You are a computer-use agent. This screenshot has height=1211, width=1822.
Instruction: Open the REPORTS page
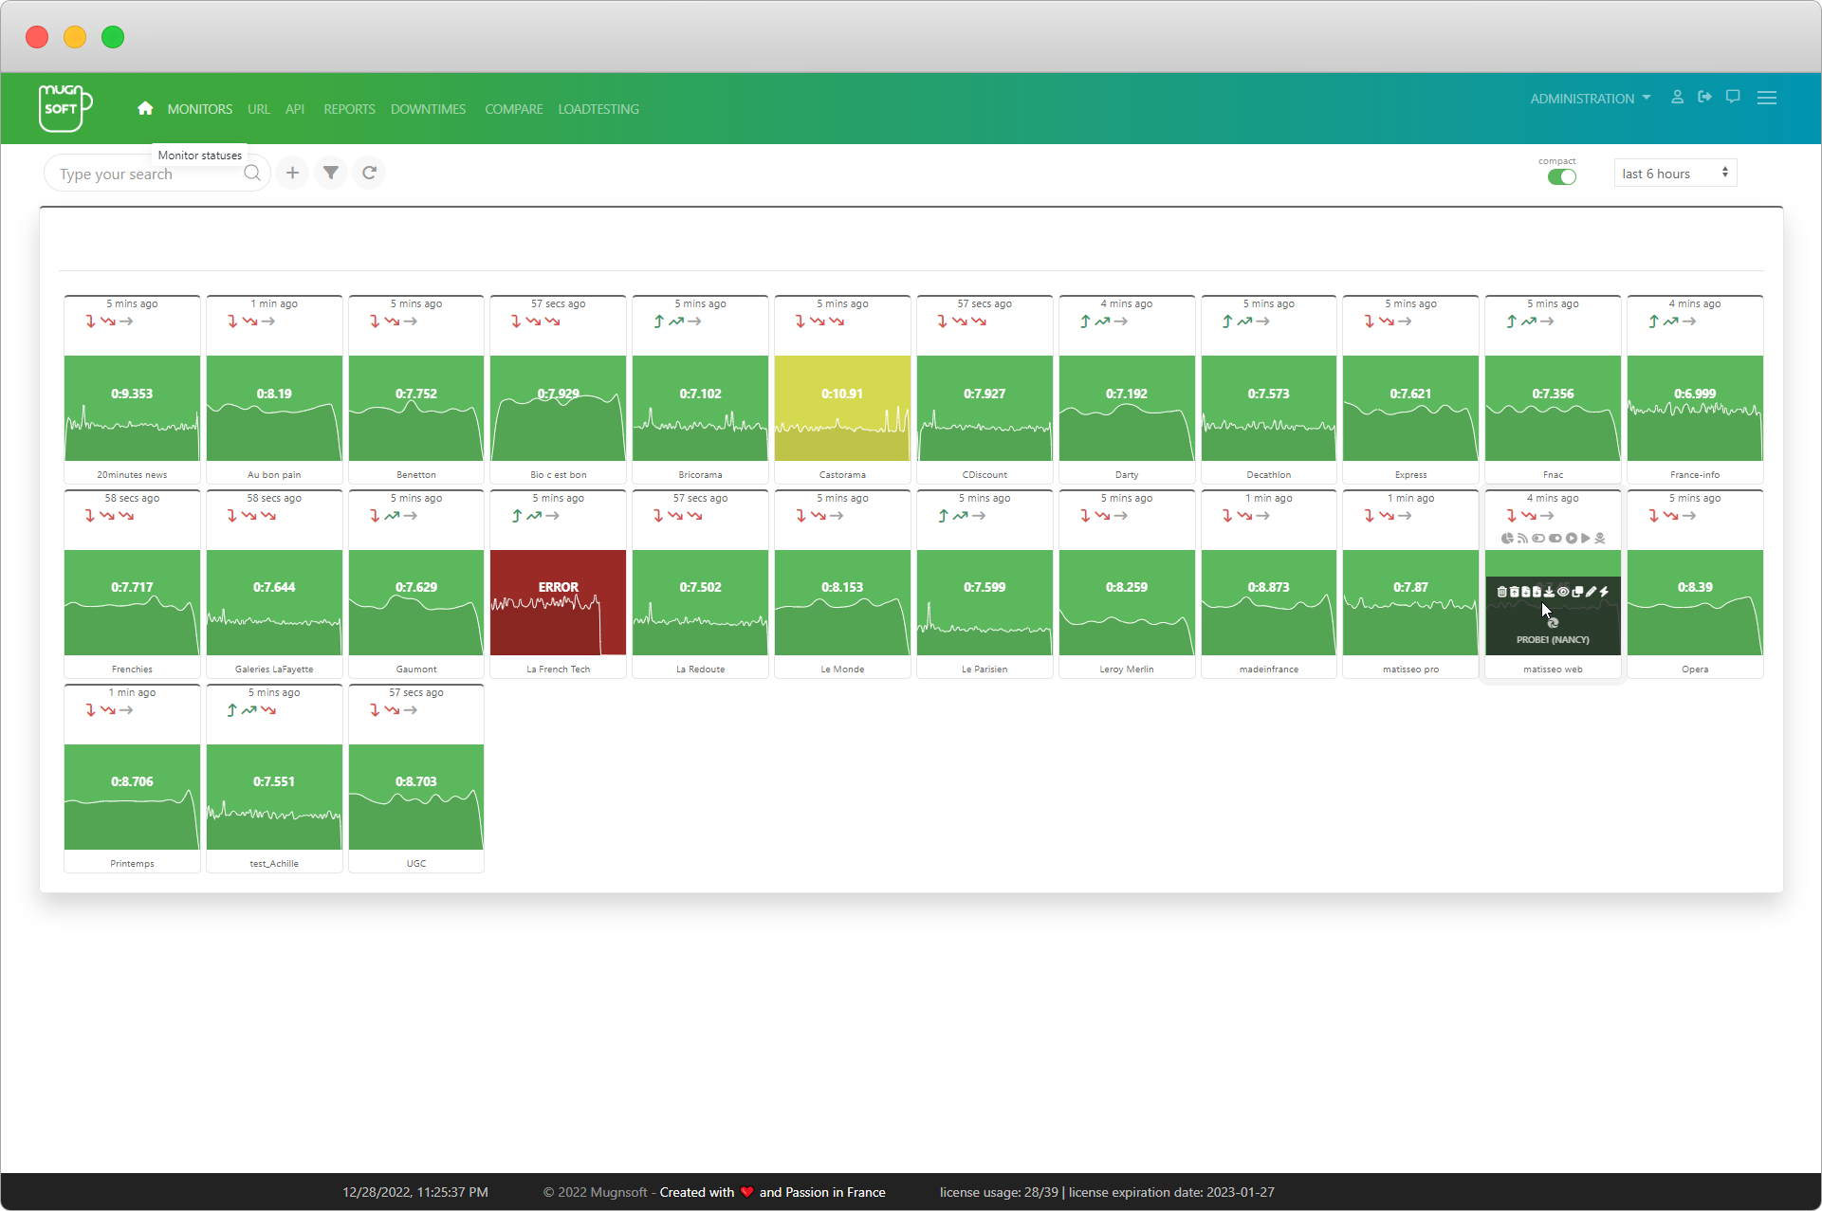pyautogui.click(x=349, y=109)
